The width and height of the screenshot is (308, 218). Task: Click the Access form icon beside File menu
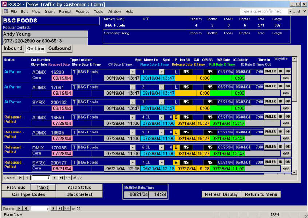(6, 11)
